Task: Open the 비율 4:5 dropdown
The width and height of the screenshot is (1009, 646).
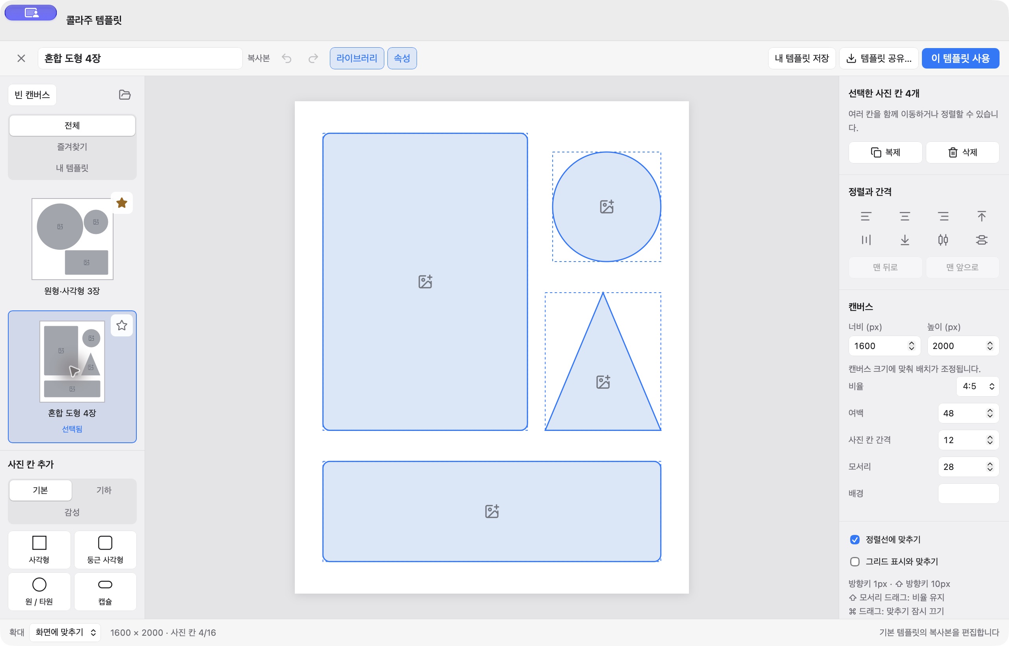Action: (977, 386)
